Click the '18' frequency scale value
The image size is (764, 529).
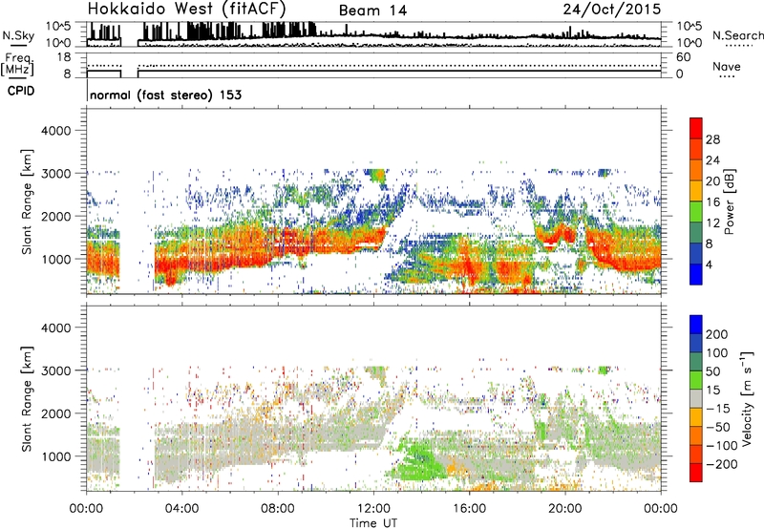click(x=64, y=57)
